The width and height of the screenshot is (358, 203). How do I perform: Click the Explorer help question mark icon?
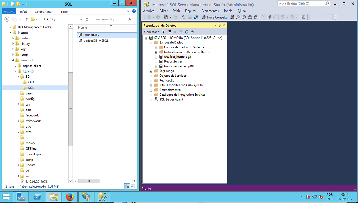pos(134,11)
